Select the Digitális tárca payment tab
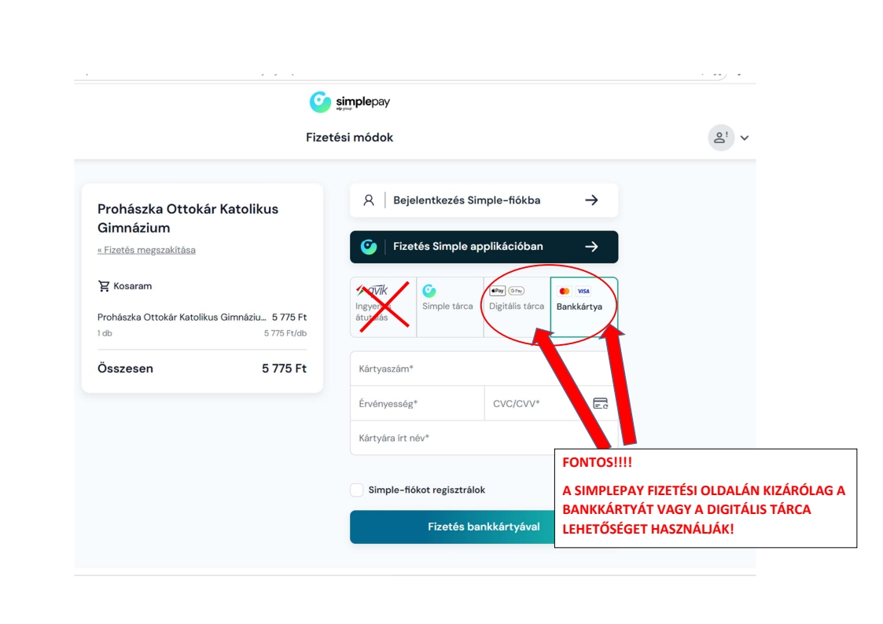Screen dimensions: 883x624 pyautogui.click(x=517, y=307)
